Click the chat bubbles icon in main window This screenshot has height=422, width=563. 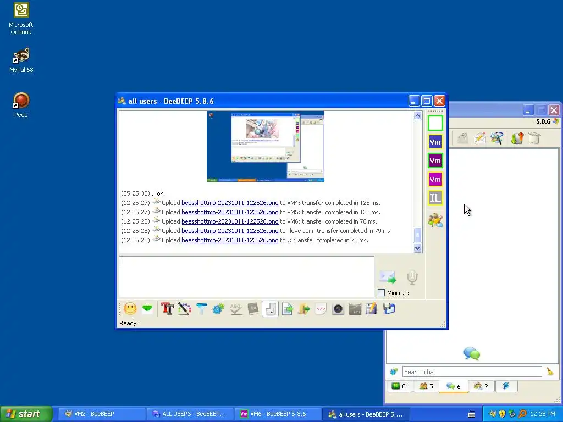click(x=472, y=354)
